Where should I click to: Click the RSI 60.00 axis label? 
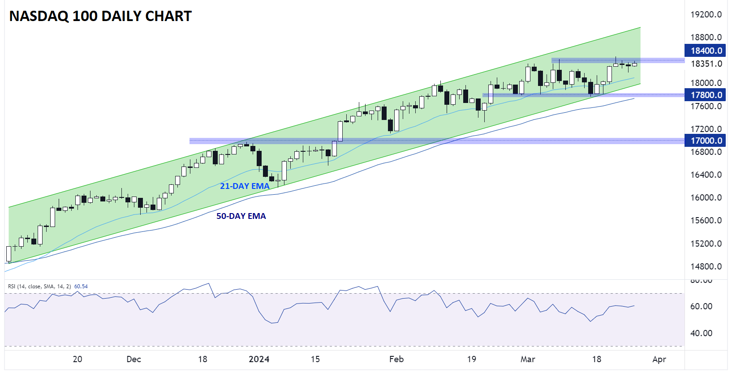(x=701, y=307)
